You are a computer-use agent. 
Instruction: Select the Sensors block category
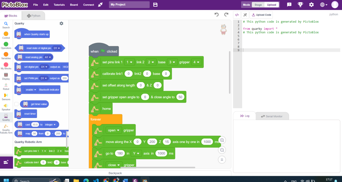pos(6,96)
